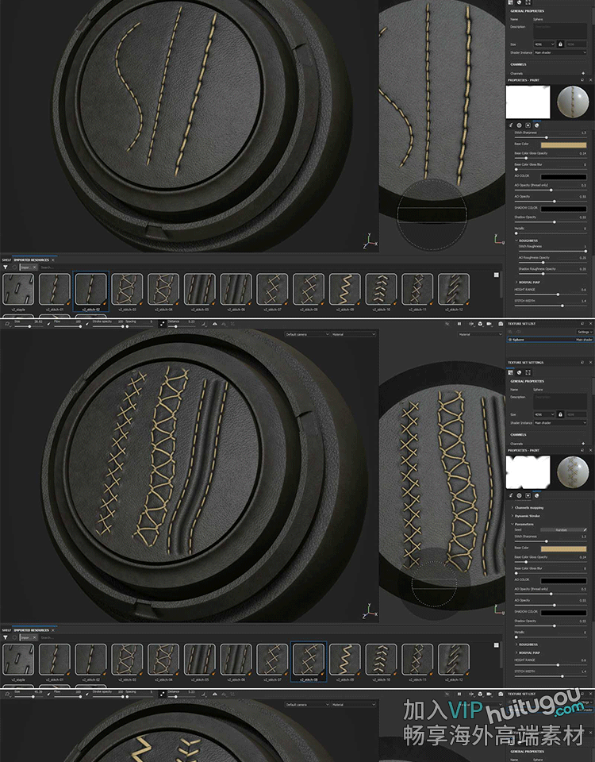
Task: Open alpha tab icon in straight-stitch Properties-Paint
Action: tap(519, 125)
